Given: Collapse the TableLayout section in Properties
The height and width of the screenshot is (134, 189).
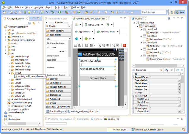Looking at the screenshot, I should (133, 96).
